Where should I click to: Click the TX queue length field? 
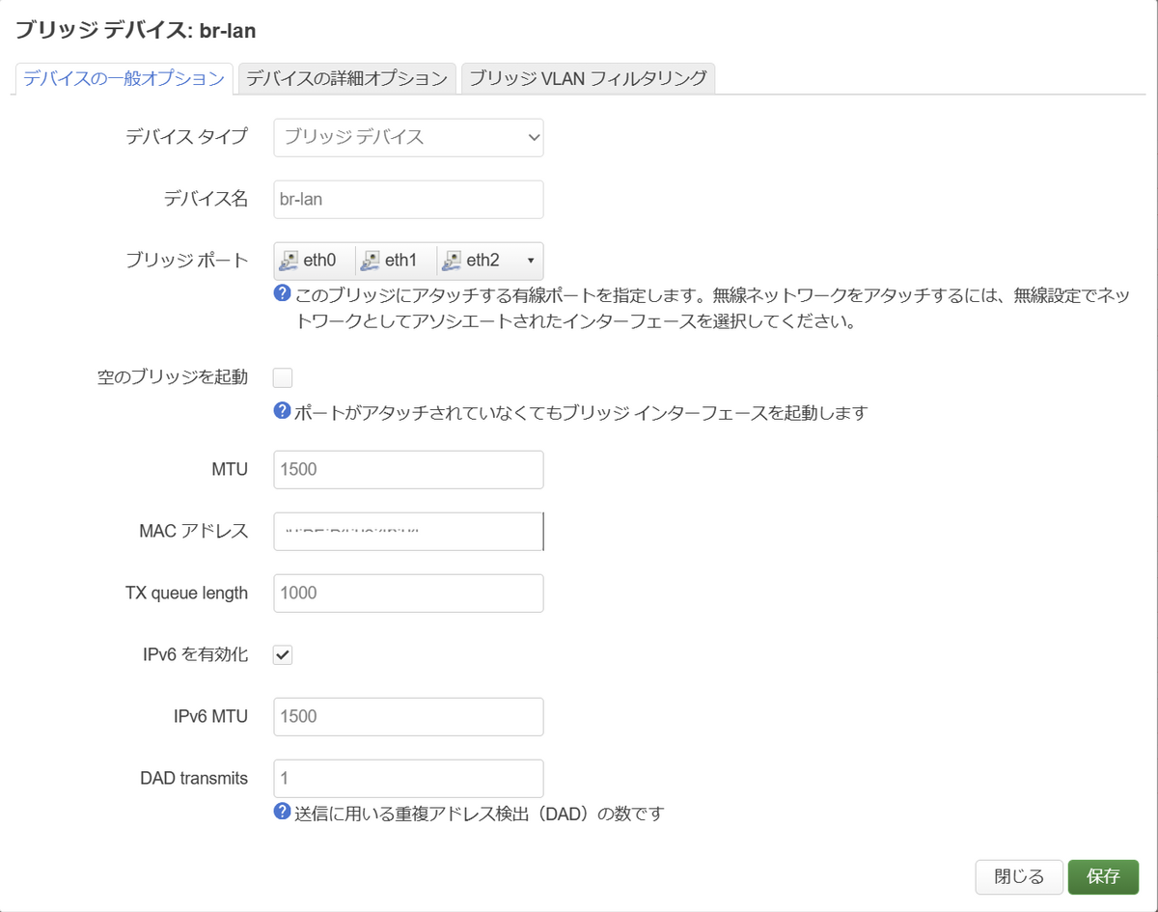click(x=408, y=593)
